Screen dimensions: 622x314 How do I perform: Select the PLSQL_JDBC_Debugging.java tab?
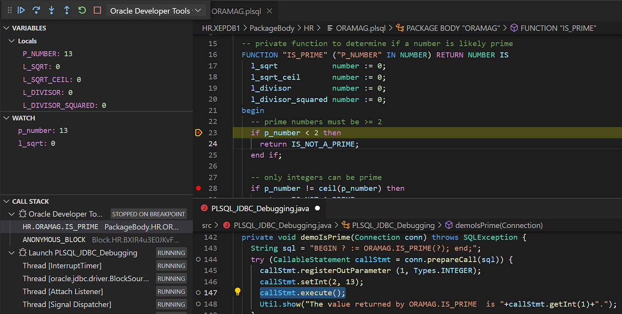(260, 208)
